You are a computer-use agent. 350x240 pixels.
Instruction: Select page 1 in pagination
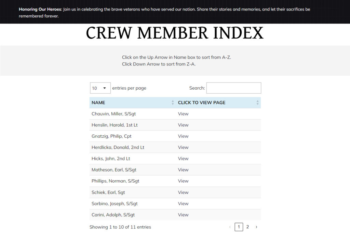[x=239, y=227]
